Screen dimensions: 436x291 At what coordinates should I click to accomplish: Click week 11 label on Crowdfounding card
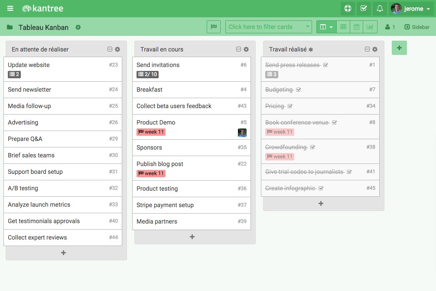(280, 157)
